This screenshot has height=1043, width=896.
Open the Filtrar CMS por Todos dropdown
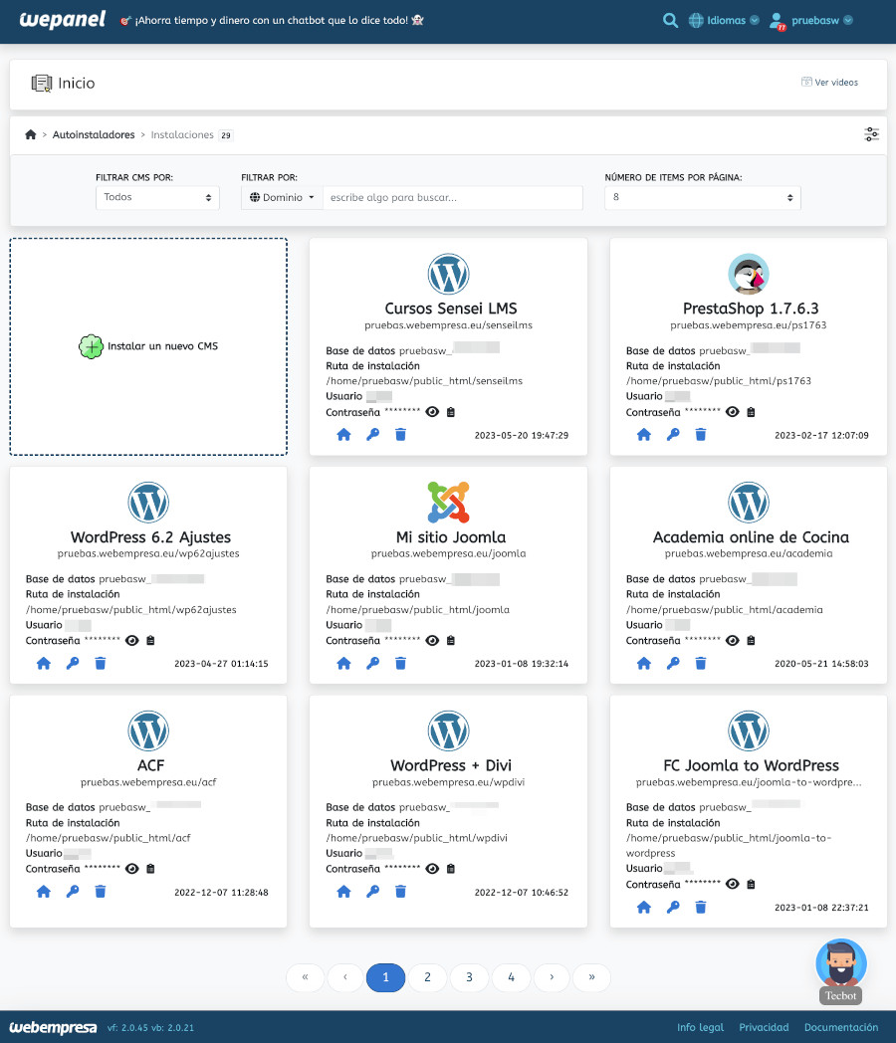(157, 198)
